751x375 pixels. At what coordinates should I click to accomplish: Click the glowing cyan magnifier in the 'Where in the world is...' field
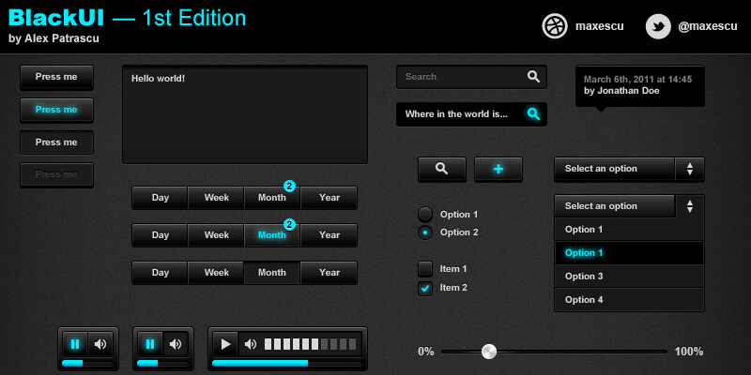click(x=533, y=113)
